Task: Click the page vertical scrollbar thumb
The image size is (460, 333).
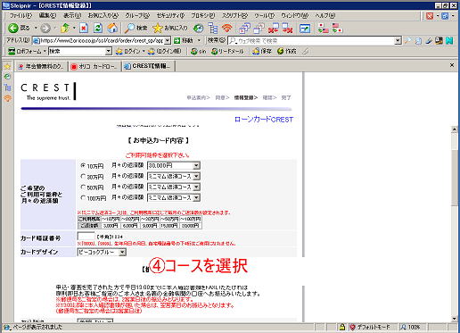Action: (455, 178)
